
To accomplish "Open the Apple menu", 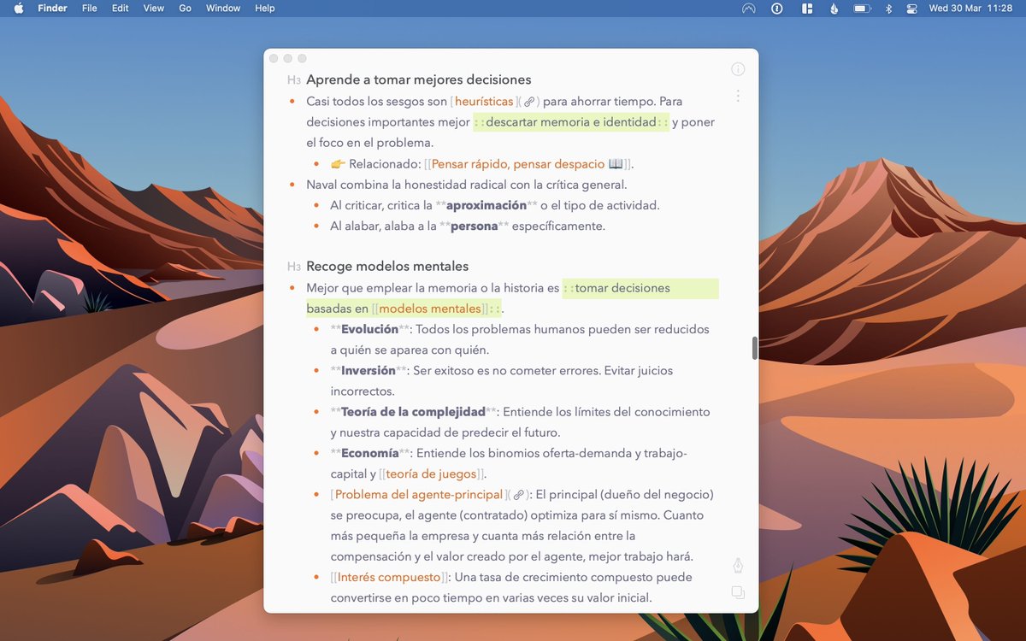I will coord(19,9).
